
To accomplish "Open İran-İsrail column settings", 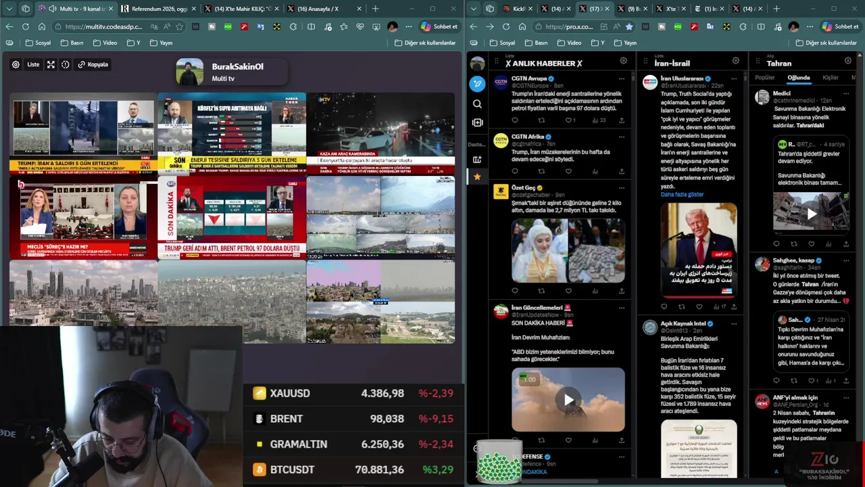I will (735, 61).
